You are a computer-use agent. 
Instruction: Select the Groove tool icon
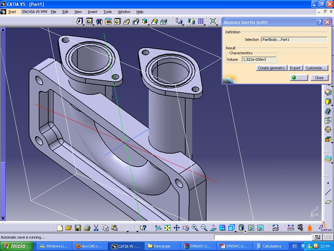coord(108,21)
